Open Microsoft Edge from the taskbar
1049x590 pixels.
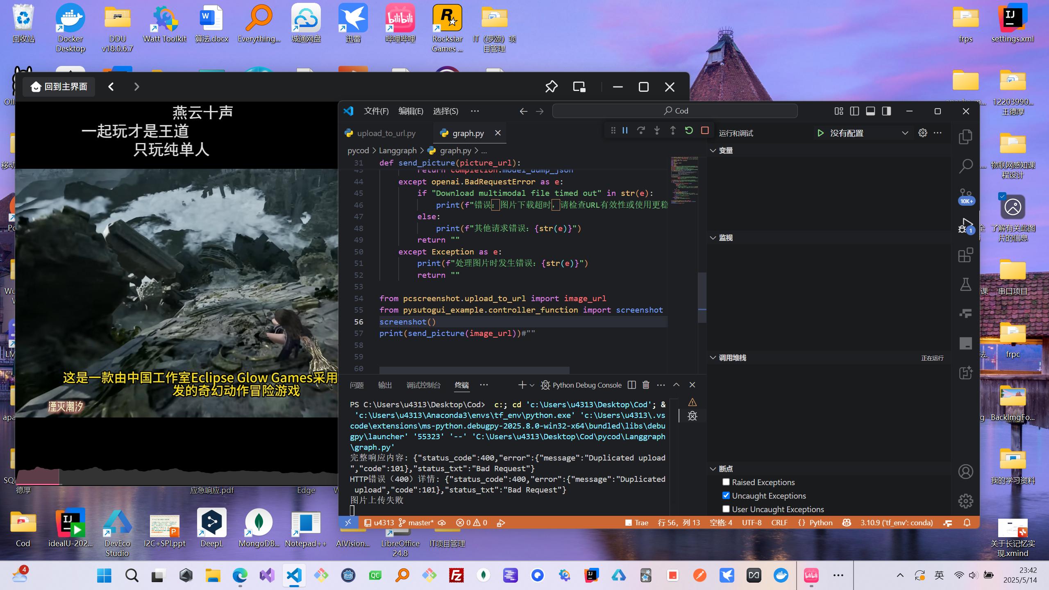(240, 575)
